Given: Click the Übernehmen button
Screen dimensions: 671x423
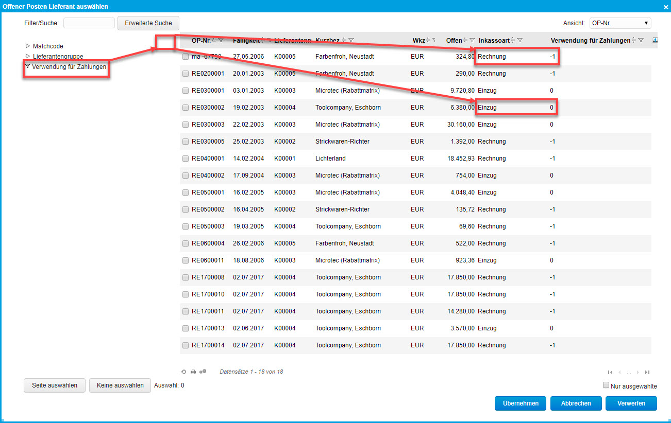Looking at the screenshot, I should tap(520, 403).
